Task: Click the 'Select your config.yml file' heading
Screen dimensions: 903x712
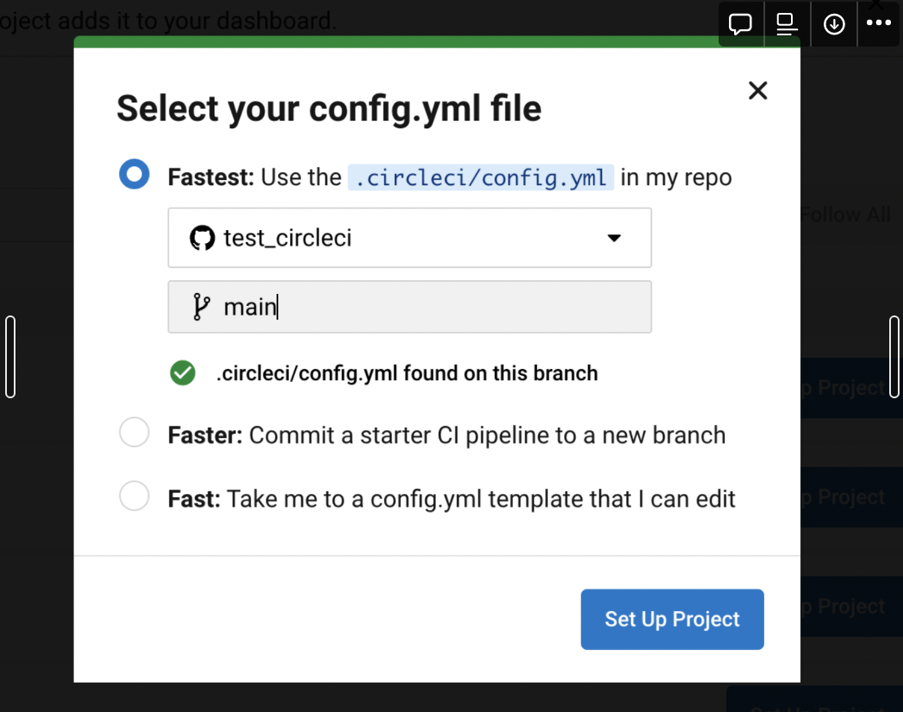Action: pyautogui.click(x=329, y=109)
